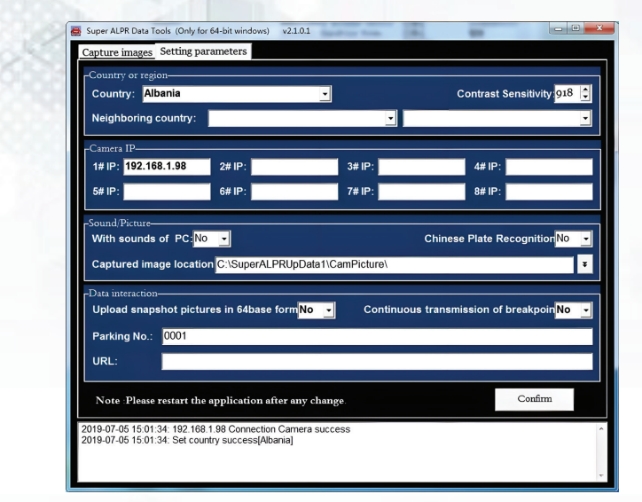Increase Contrast Sensitivity with up arrow
The height and width of the screenshot is (502, 642).
[586, 90]
